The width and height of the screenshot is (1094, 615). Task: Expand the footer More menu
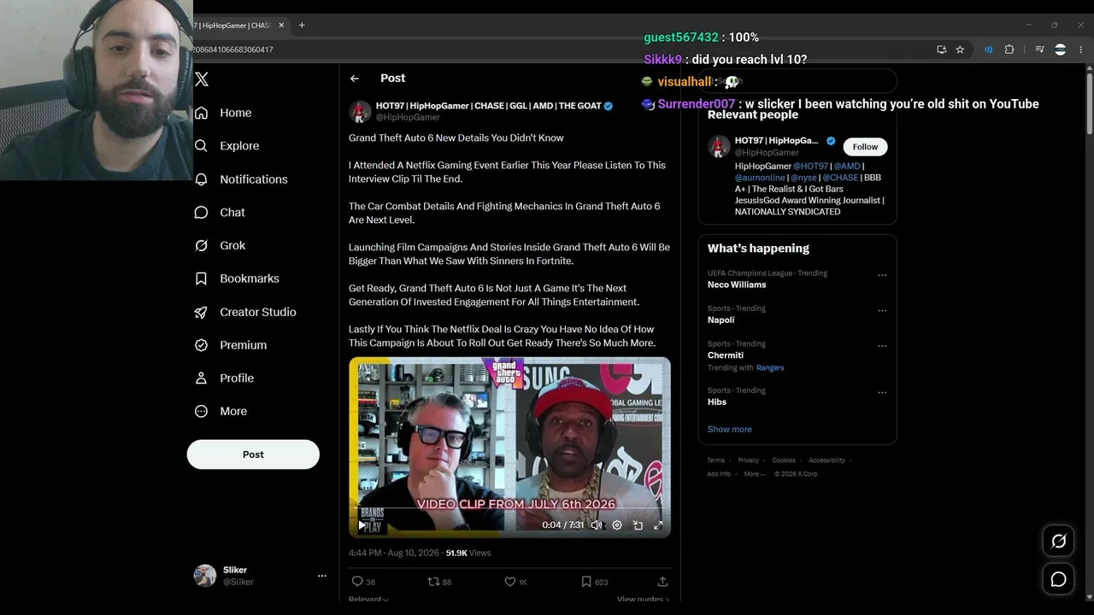coord(754,474)
